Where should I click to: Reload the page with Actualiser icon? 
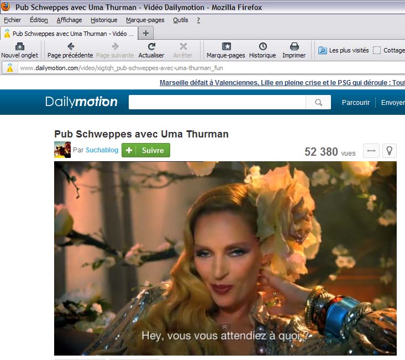(x=151, y=46)
